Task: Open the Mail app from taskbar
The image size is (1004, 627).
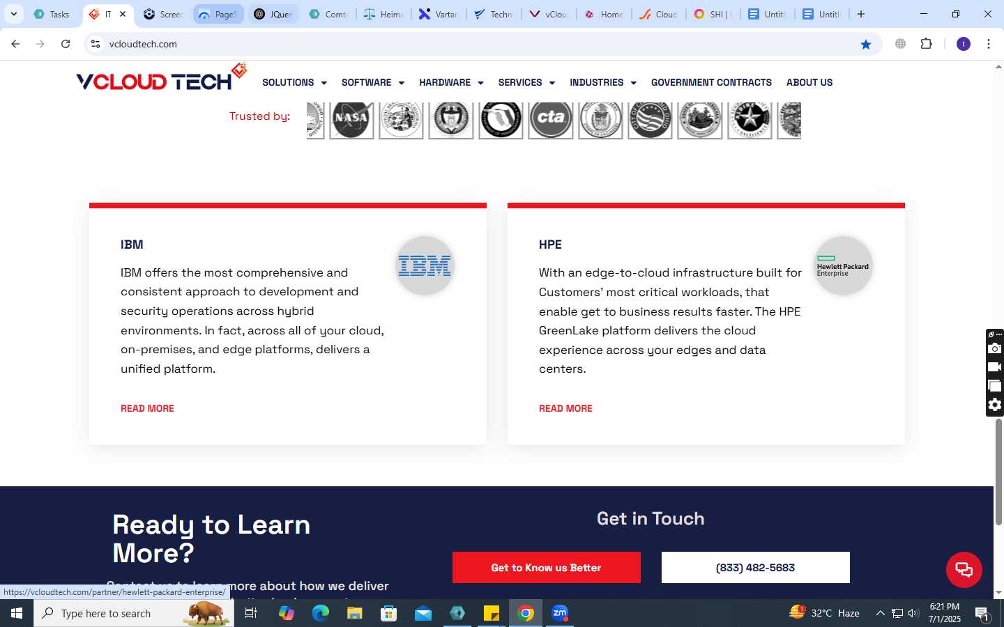Action: (423, 613)
